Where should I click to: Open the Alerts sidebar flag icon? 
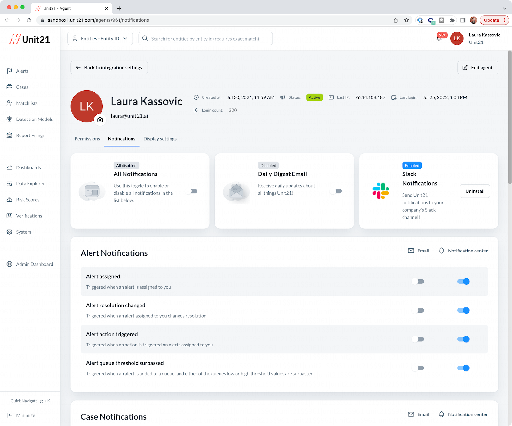click(x=10, y=71)
